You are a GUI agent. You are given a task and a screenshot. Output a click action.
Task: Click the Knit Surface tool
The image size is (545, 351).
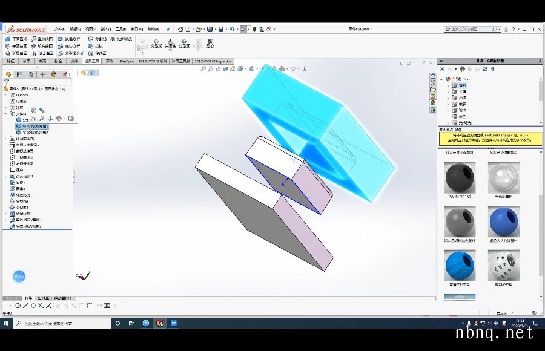click(x=42, y=53)
